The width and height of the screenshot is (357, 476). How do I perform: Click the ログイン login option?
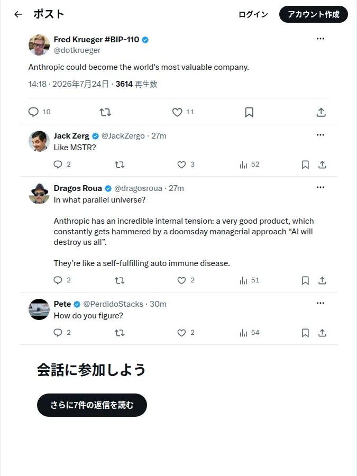click(x=253, y=14)
